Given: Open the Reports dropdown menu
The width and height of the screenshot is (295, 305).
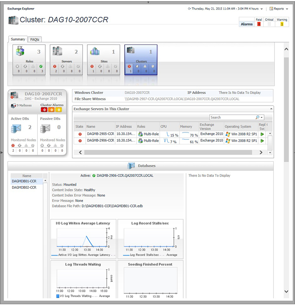Looking at the screenshot, I should pos(287,9).
